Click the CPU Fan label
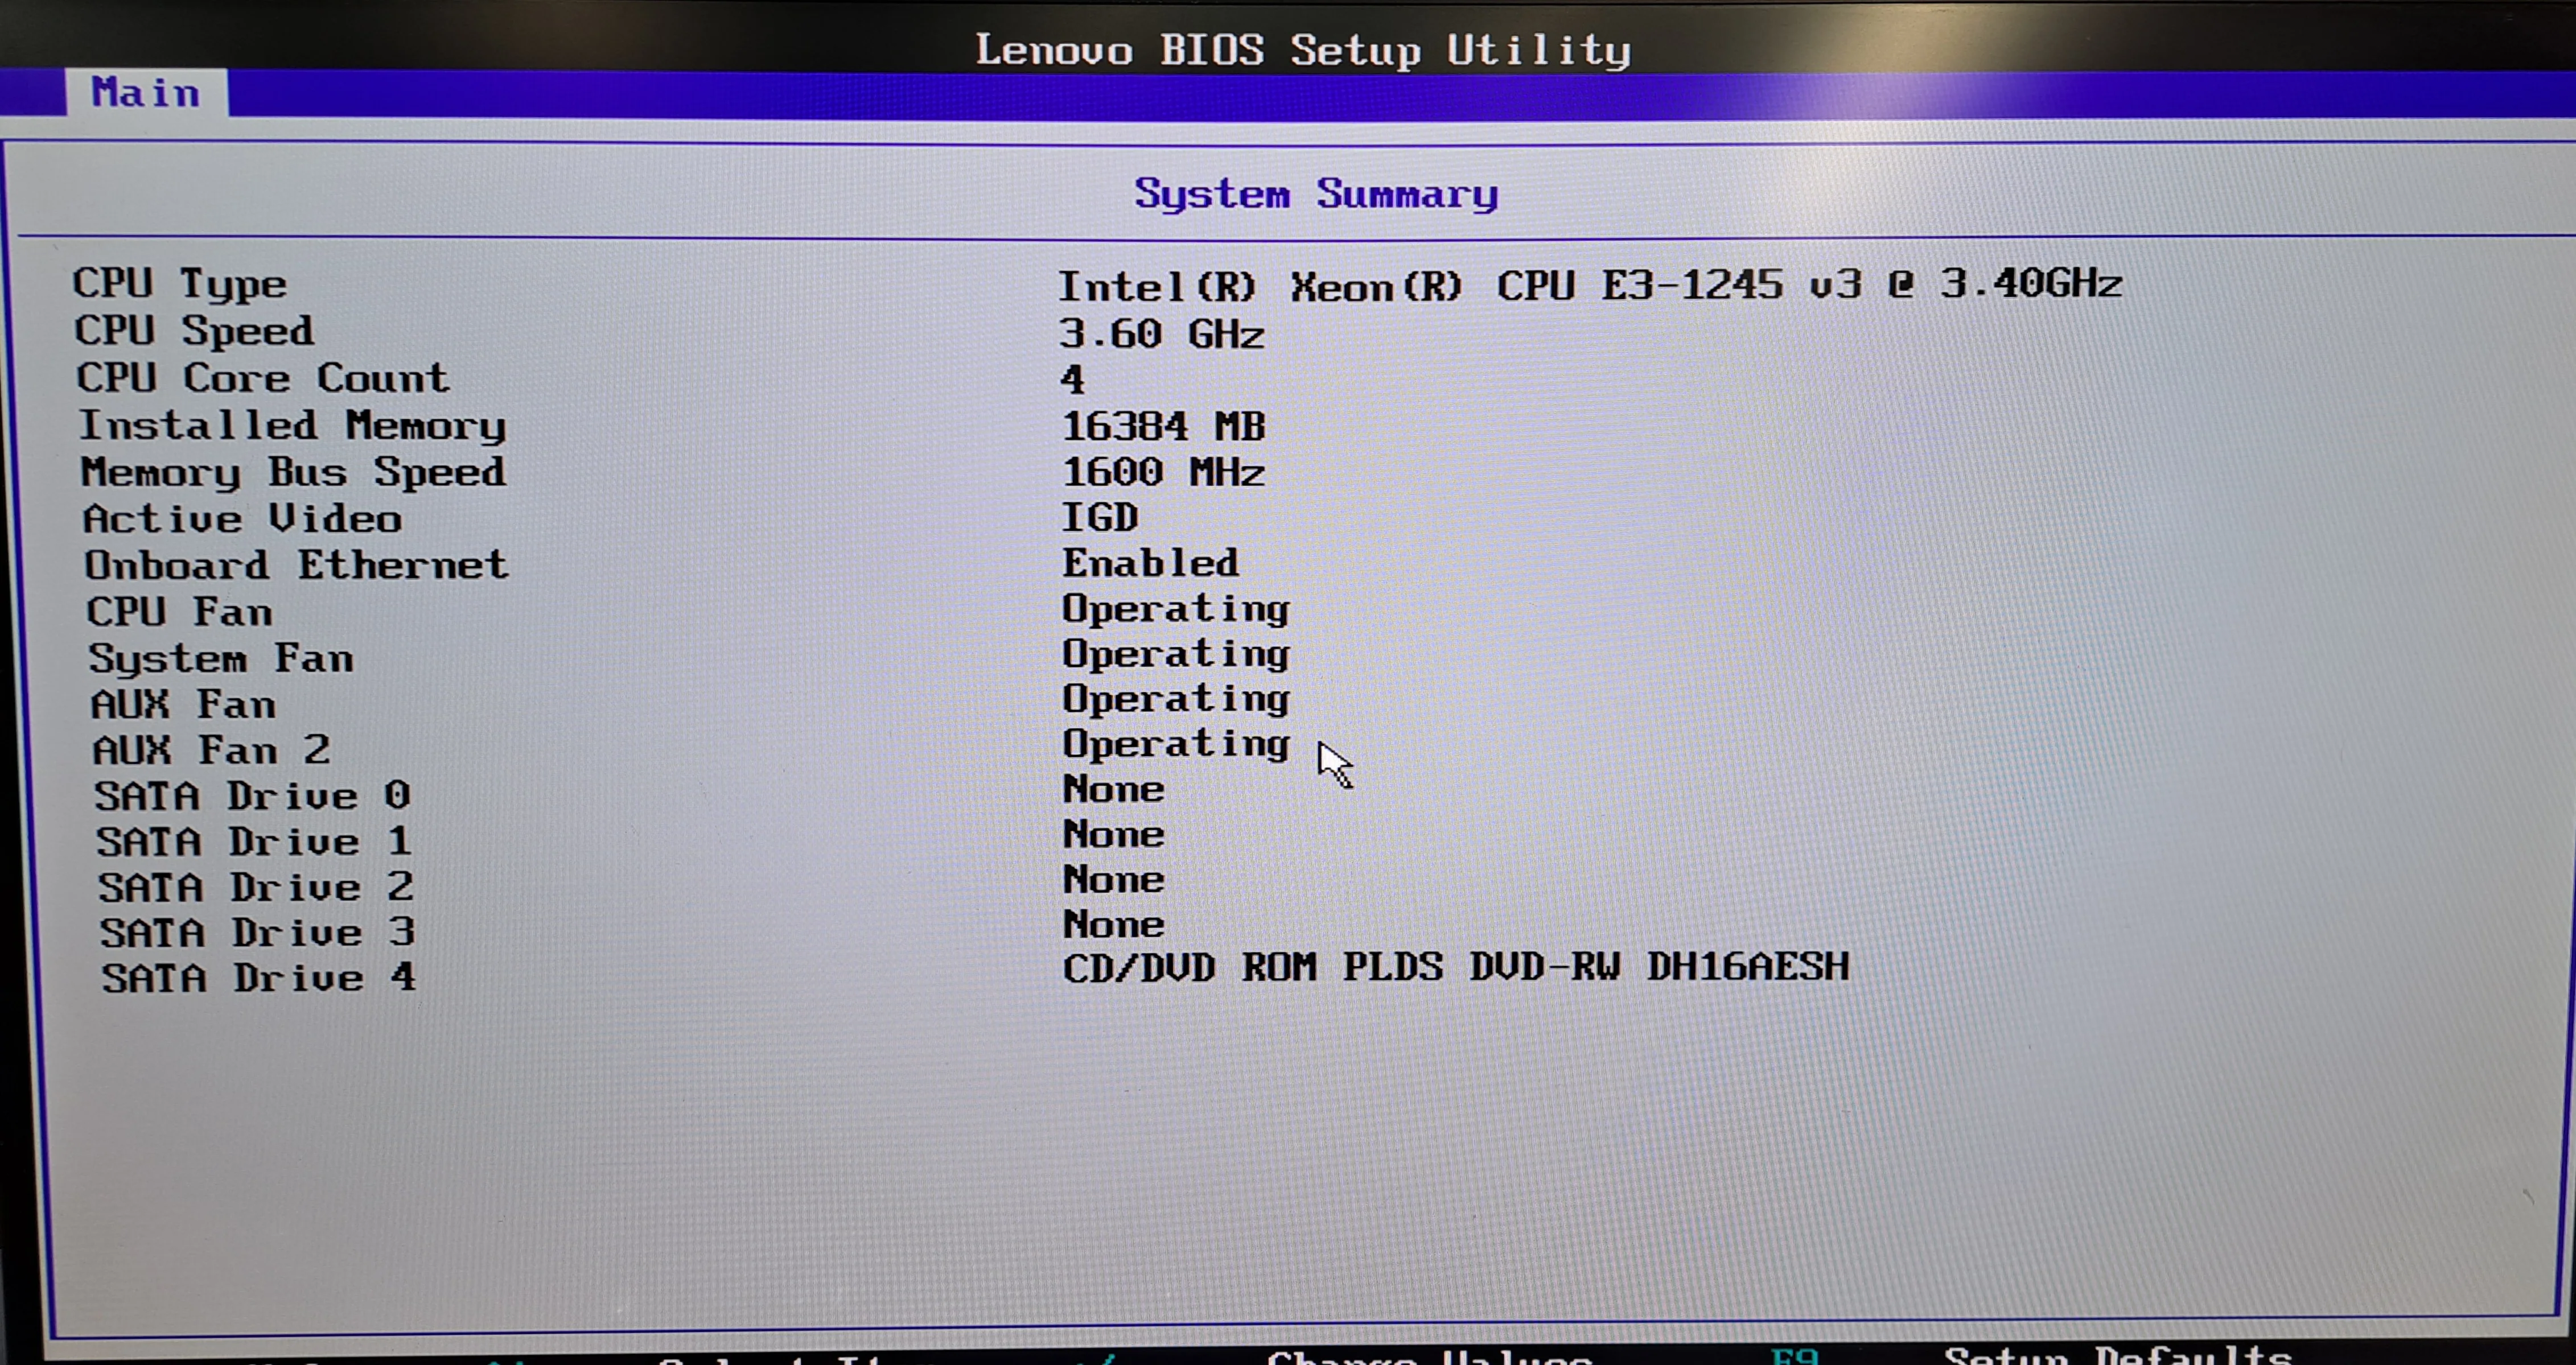 [180, 612]
